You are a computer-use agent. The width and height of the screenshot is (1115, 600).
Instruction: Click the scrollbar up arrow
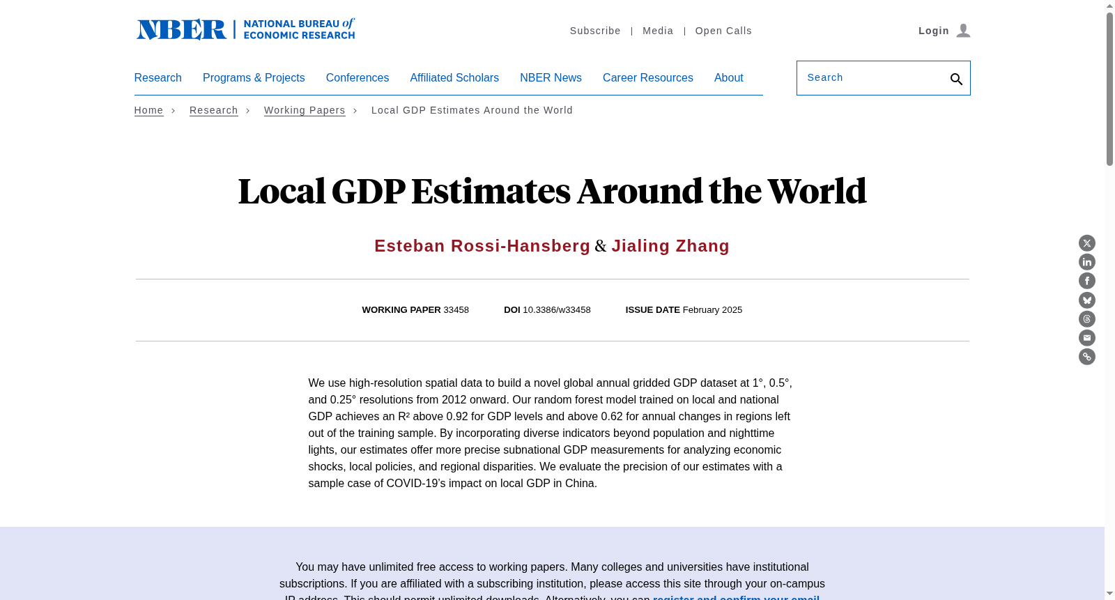[1109, 6]
